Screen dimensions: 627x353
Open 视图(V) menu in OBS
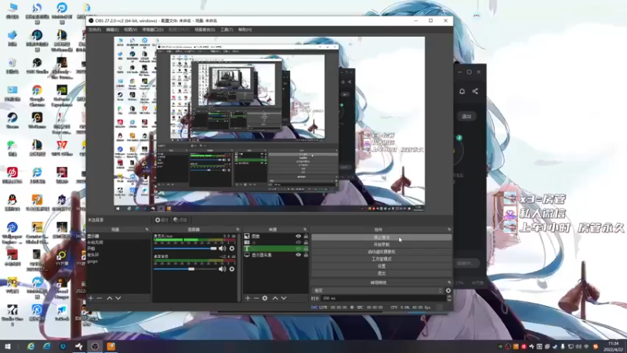(x=130, y=30)
